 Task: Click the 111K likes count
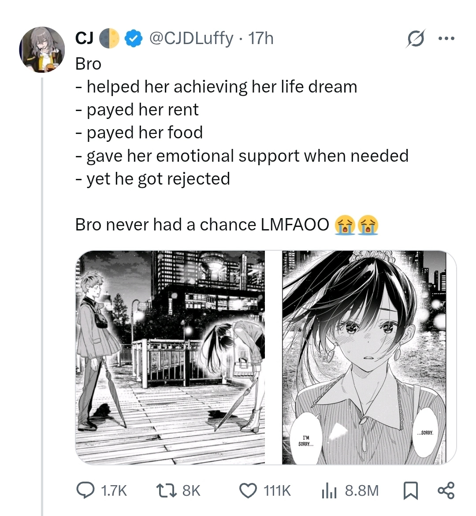tap(277, 490)
